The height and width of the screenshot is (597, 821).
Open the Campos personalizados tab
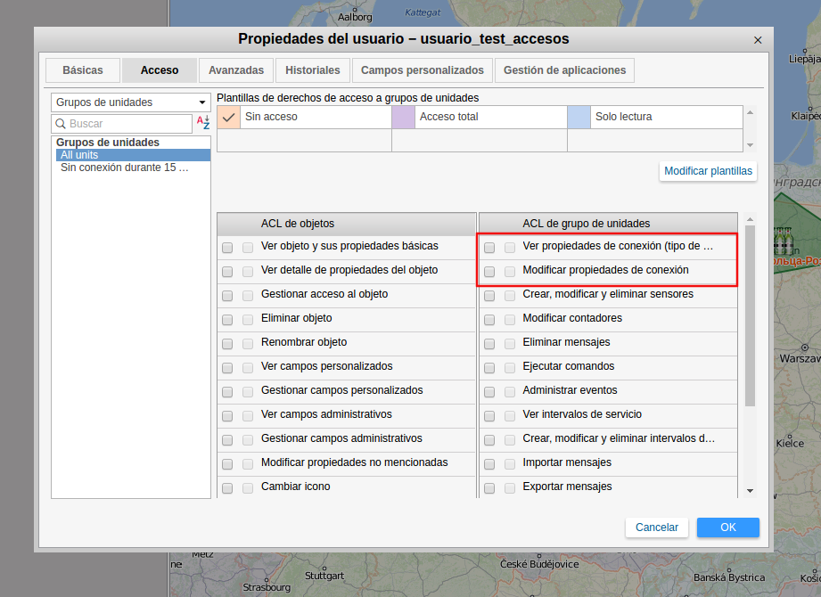pyautogui.click(x=423, y=70)
